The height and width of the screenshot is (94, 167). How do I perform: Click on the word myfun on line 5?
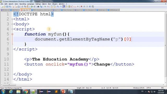click(55, 34)
